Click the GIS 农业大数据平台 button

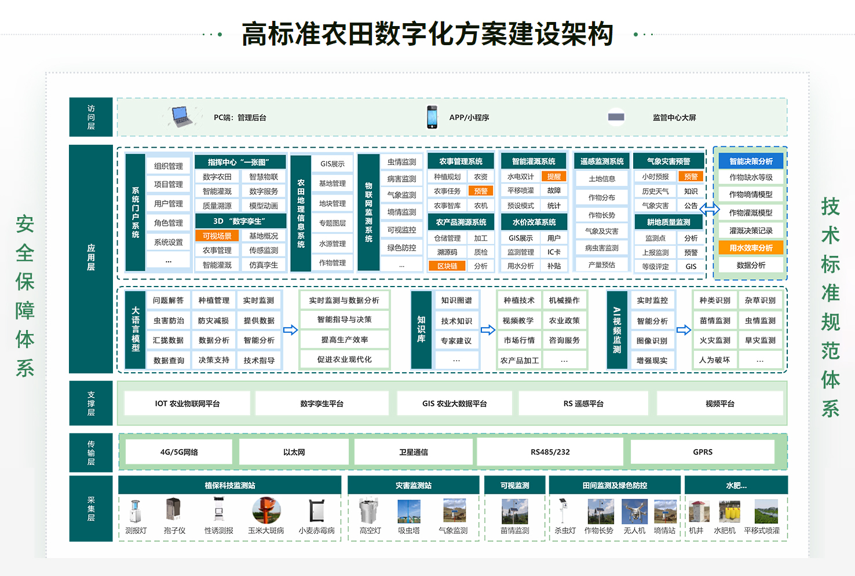pyautogui.click(x=454, y=403)
